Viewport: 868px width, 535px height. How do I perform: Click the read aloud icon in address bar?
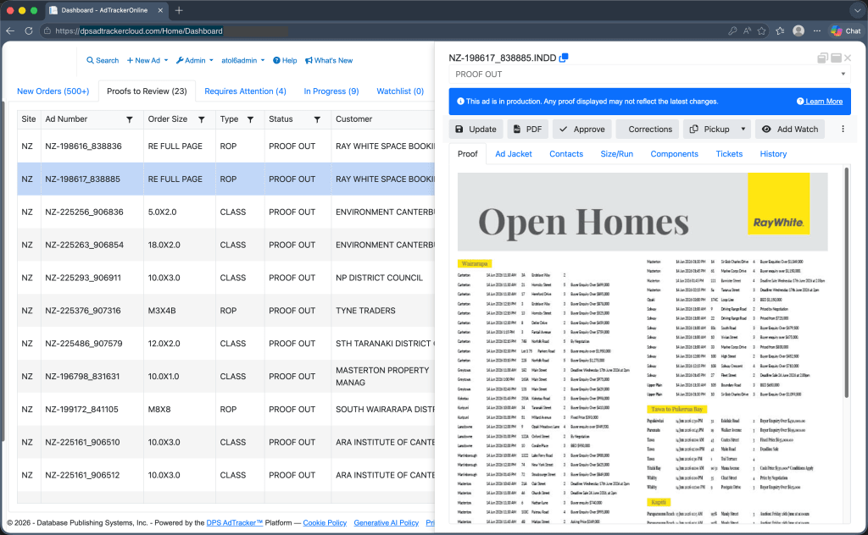748,31
